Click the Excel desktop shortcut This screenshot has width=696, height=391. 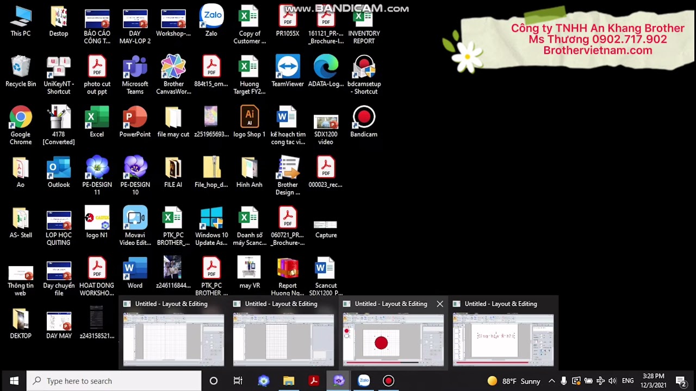[97, 122]
